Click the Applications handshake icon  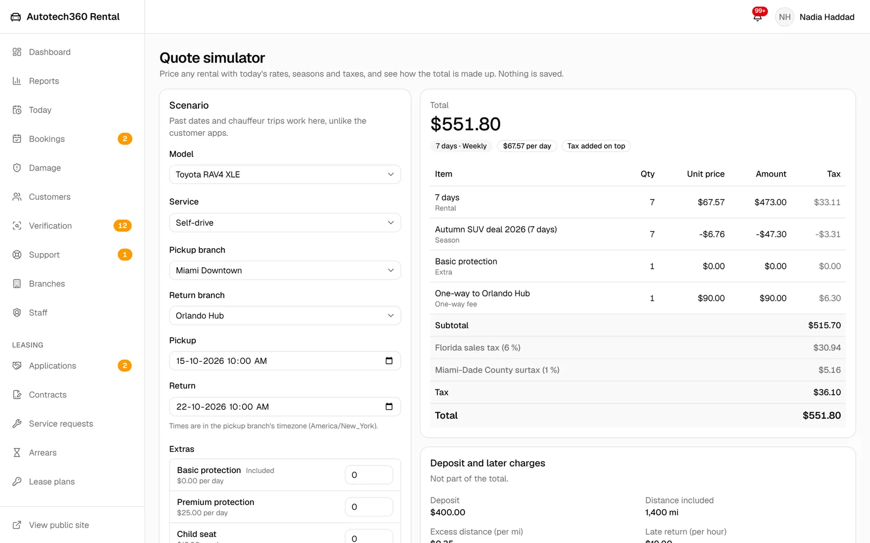tap(17, 366)
